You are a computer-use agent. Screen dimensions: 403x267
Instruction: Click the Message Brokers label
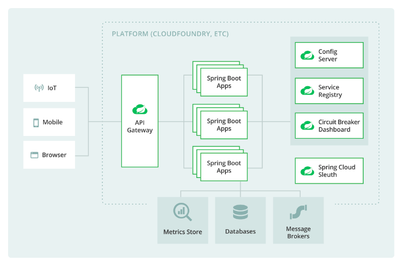298,232
